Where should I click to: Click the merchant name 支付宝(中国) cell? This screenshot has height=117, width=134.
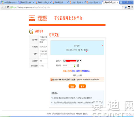pos(43,40)
